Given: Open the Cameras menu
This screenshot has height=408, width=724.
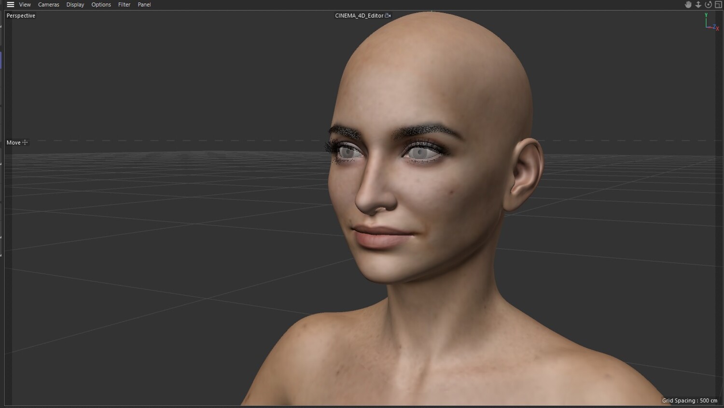Looking at the screenshot, I should [49, 4].
